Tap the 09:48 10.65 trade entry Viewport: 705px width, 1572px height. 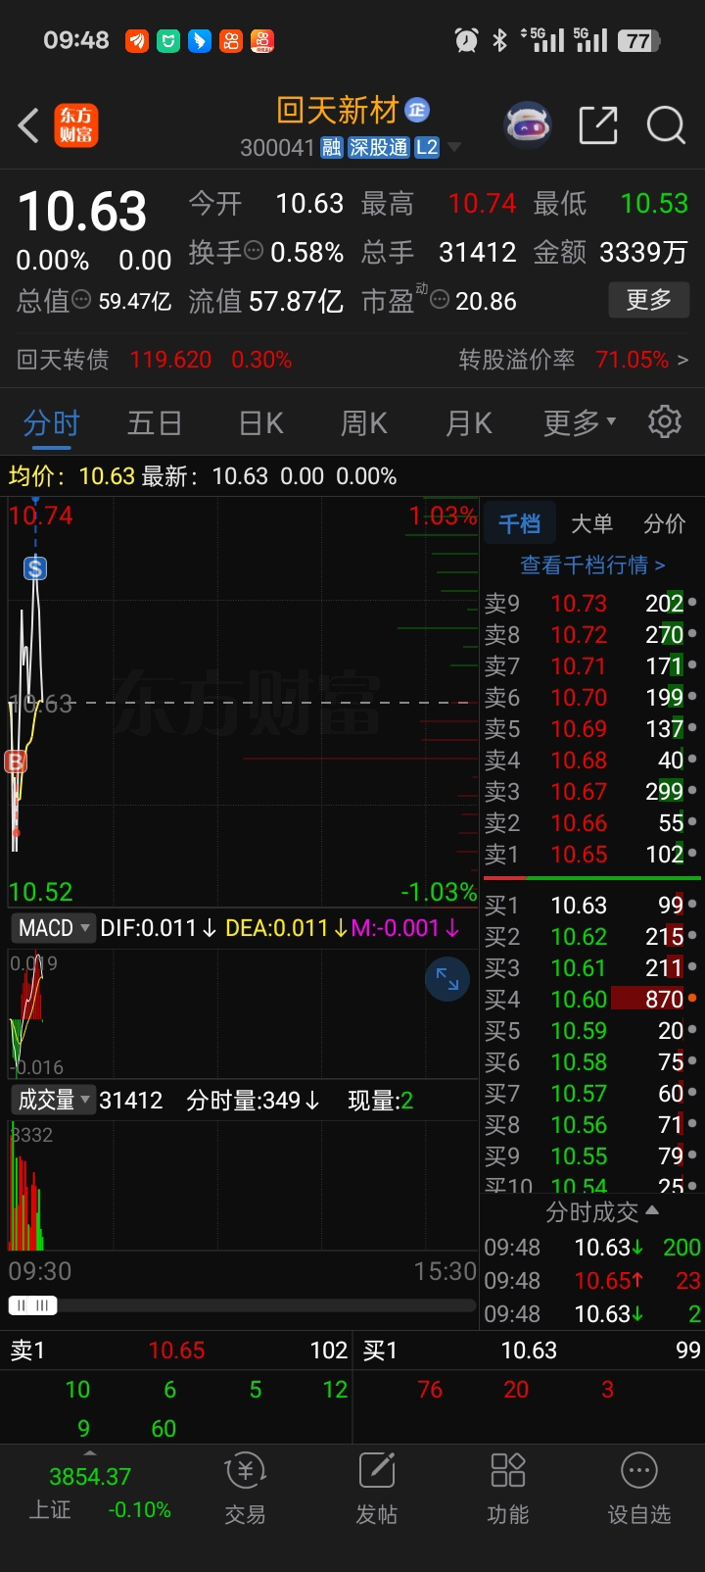592,1280
